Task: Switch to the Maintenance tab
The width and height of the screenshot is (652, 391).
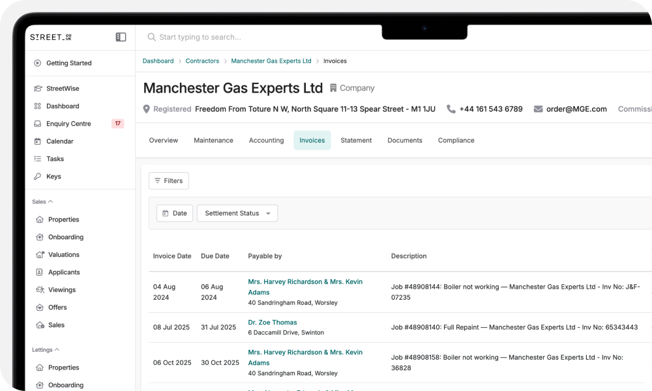Action: (213, 140)
